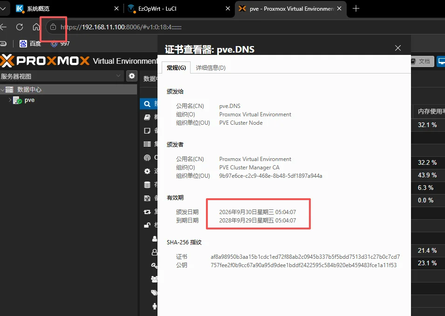
Task: Select the pve node
Action: click(29, 100)
